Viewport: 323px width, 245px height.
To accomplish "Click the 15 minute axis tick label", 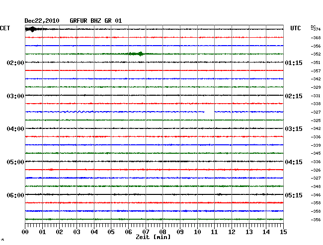I will (x=283, y=232).
